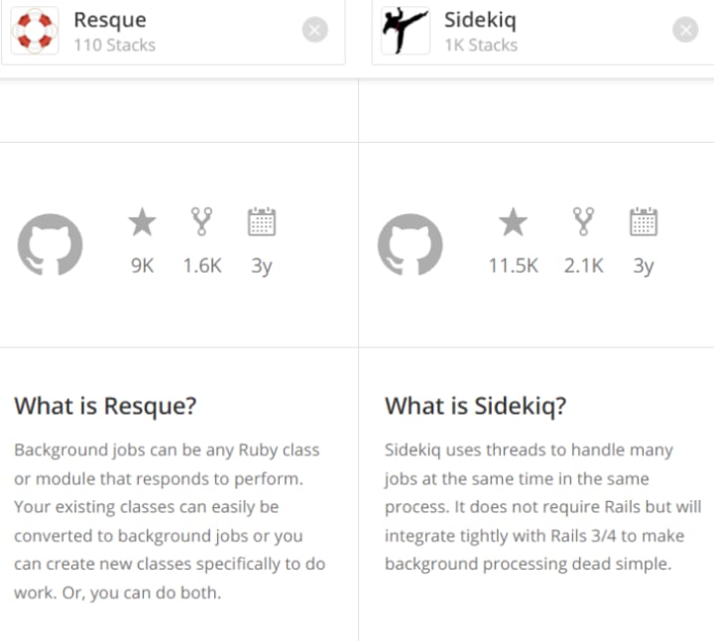
Task: Click Sidekiq's fork icon
Action: click(584, 222)
